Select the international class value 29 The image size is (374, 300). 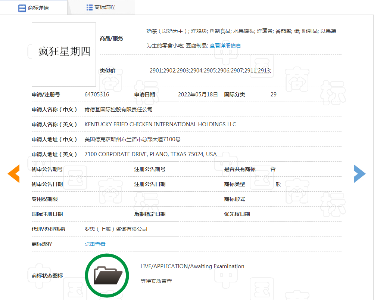(273, 95)
